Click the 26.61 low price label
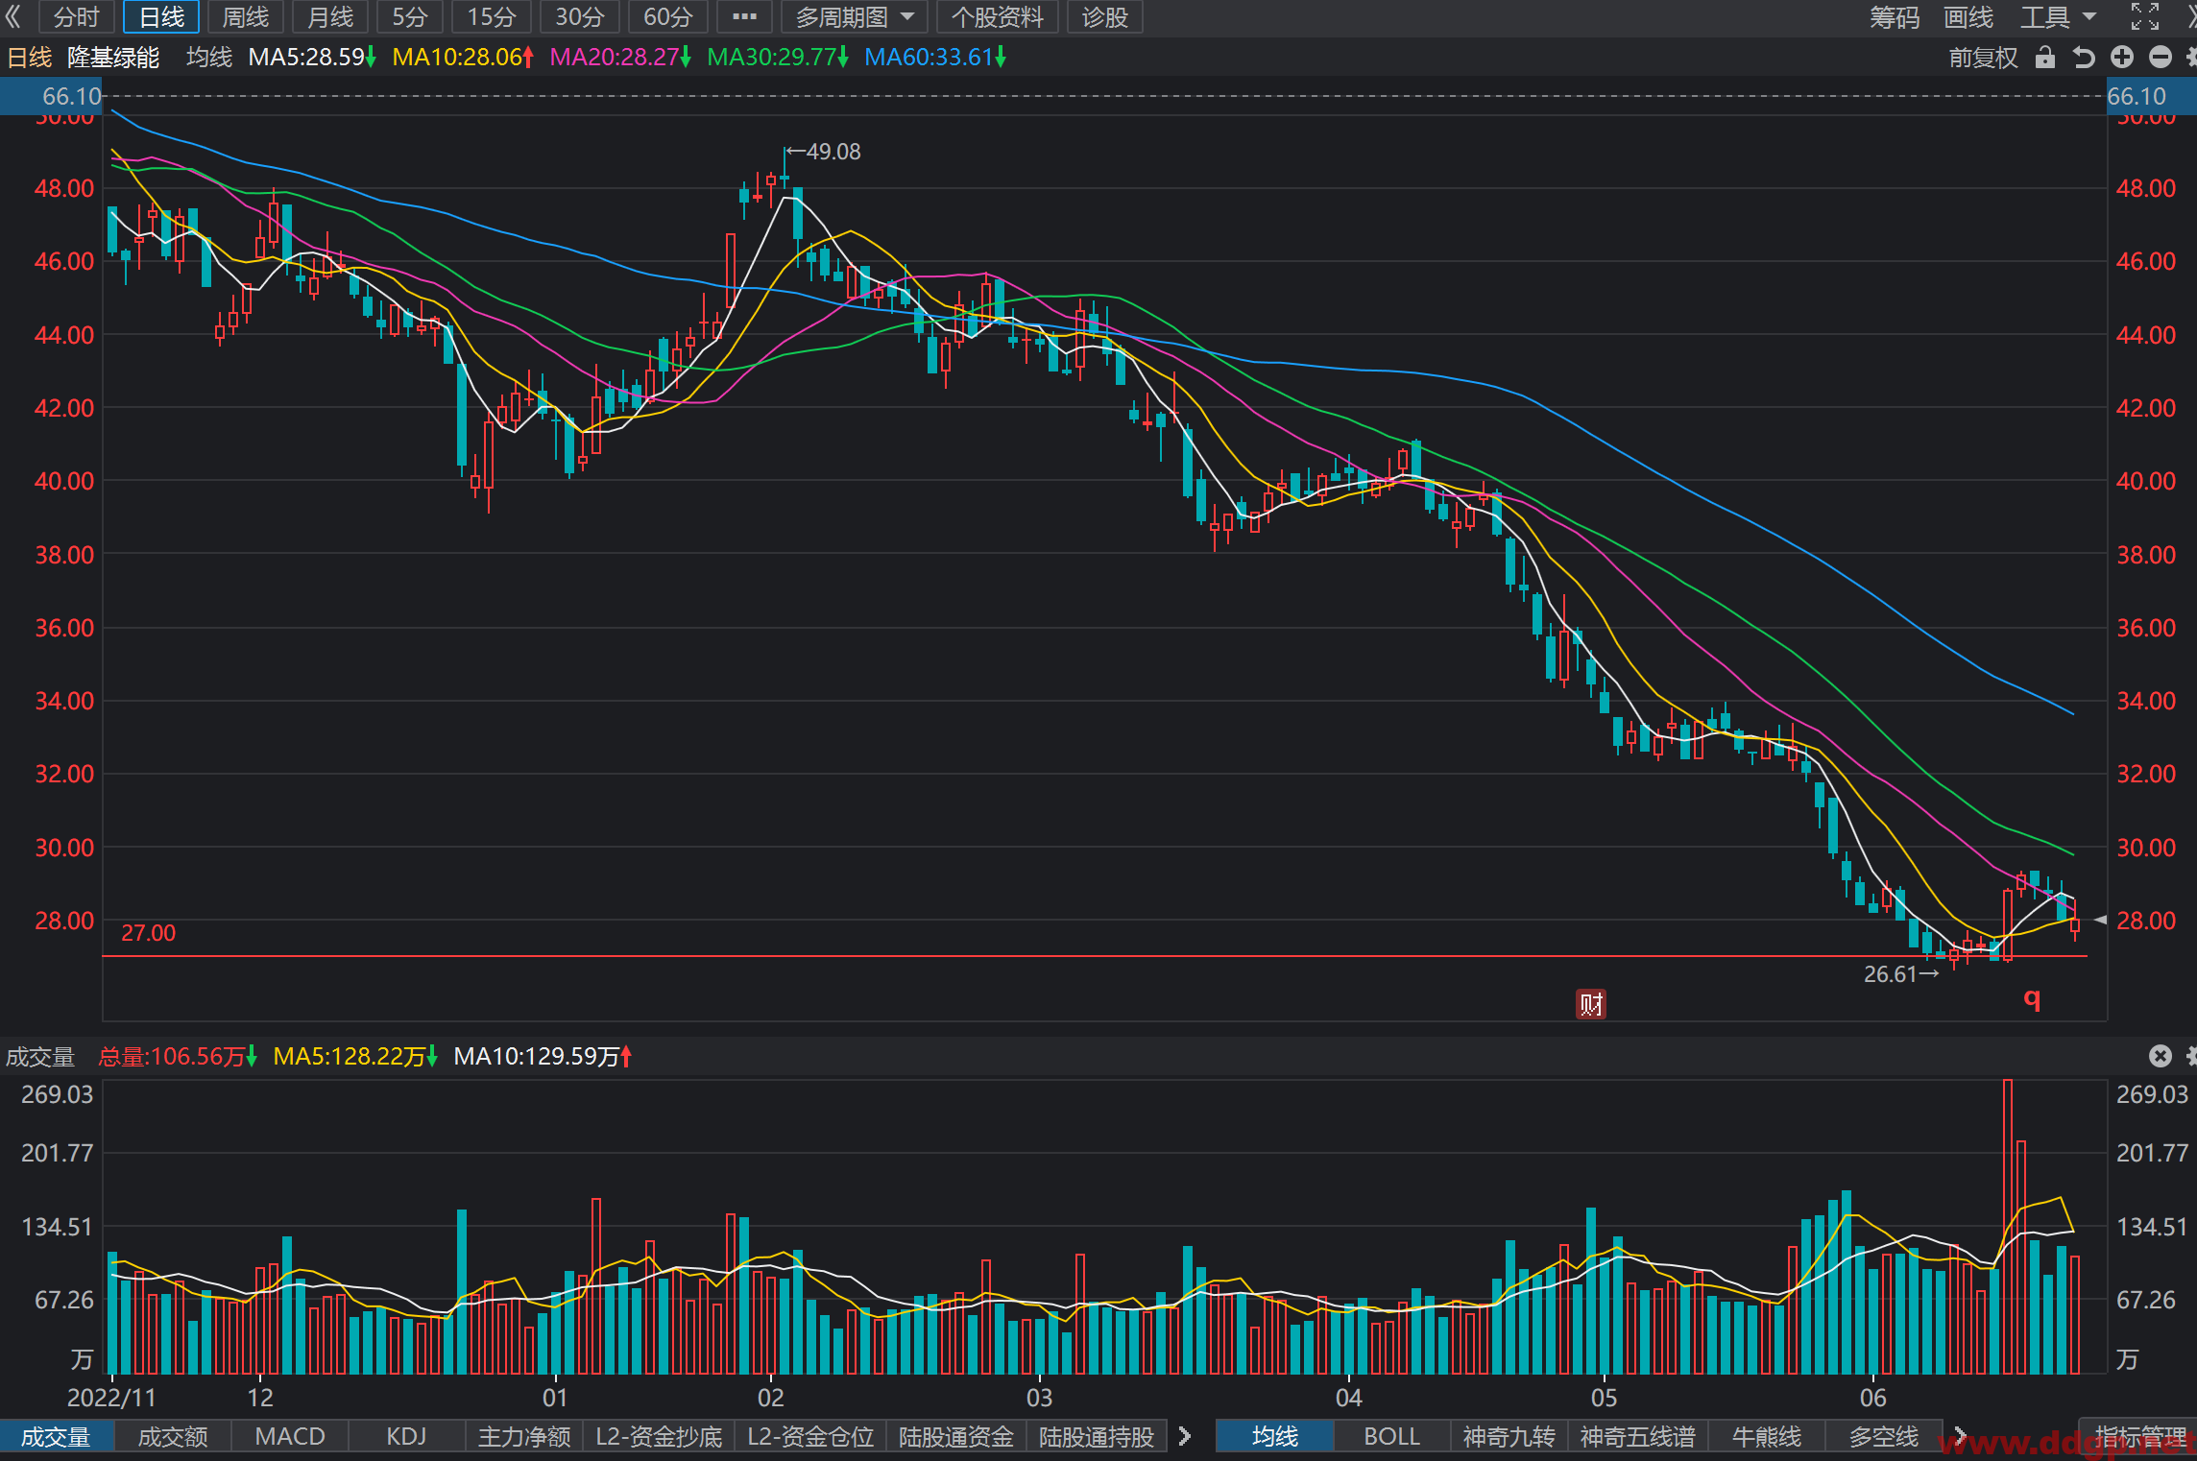2197x1461 pixels. pyautogui.click(x=1891, y=974)
